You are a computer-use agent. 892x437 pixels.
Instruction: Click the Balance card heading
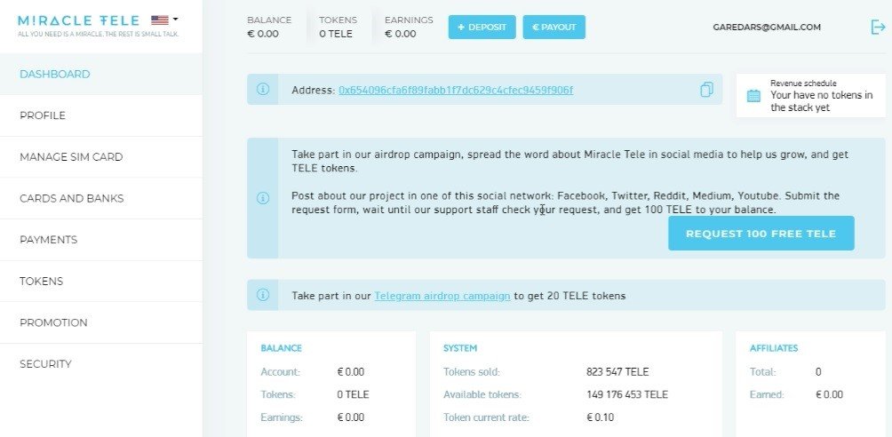[x=281, y=348]
